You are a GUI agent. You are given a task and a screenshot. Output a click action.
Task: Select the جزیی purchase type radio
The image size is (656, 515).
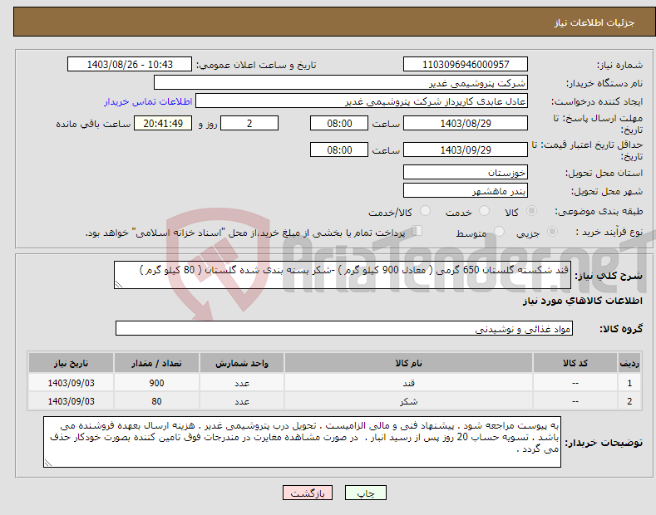[552, 231]
